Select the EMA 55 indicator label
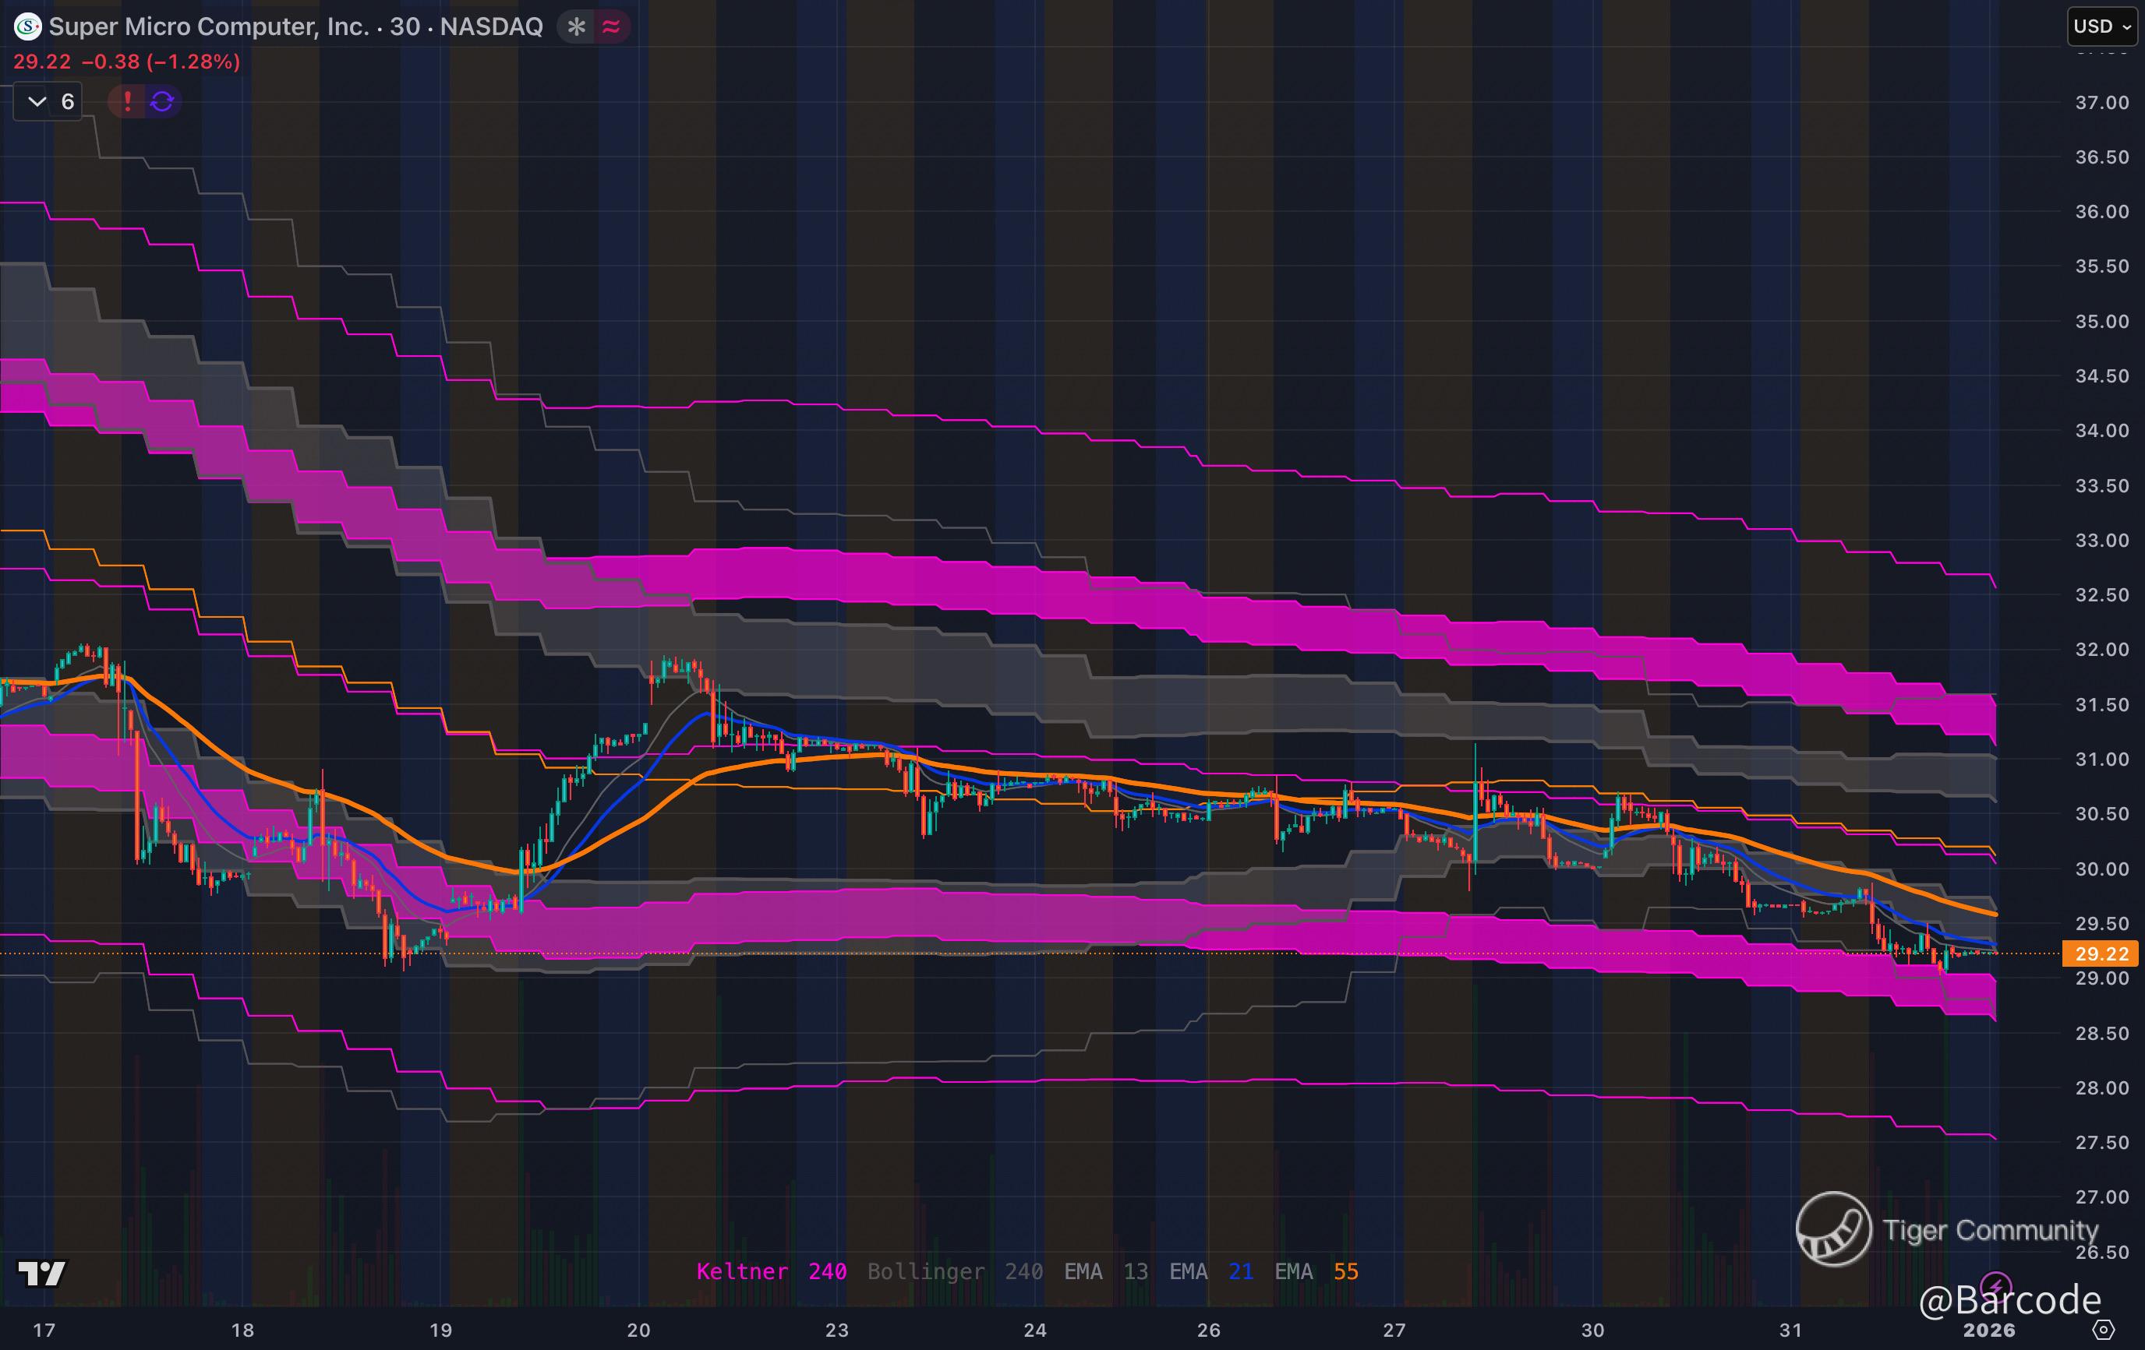The width and height of the screenshot is (2145, 1350). click(x=1316, y=1271)
